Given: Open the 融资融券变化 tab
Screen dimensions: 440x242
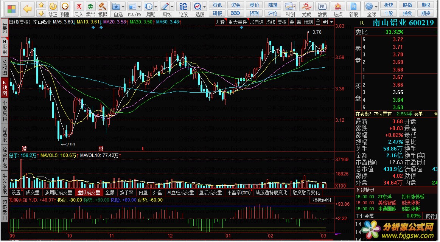Looking at the screenshot, I should click(306, 192).
